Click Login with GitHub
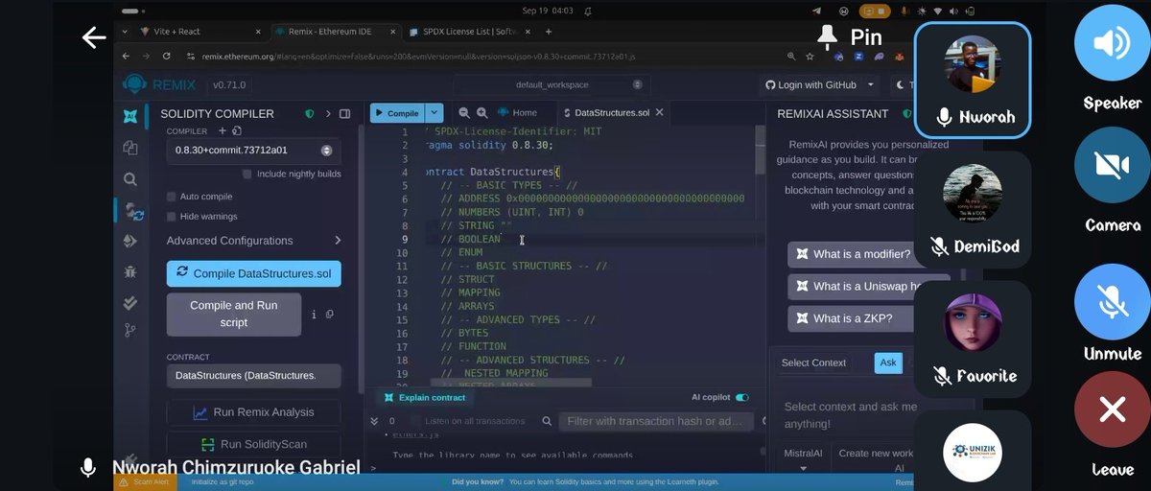The image size is (1151, 491). pyautogui.click(x=810, y=85)
